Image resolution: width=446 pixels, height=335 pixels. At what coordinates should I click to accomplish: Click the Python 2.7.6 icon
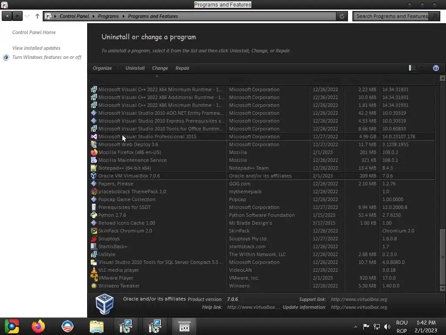click(x=94, y=215)
